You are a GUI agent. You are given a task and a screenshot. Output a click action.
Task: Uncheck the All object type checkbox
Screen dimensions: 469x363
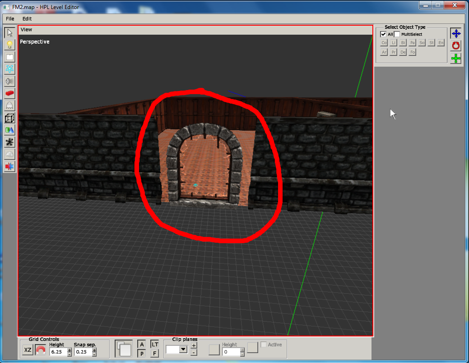tap(383, 34)
